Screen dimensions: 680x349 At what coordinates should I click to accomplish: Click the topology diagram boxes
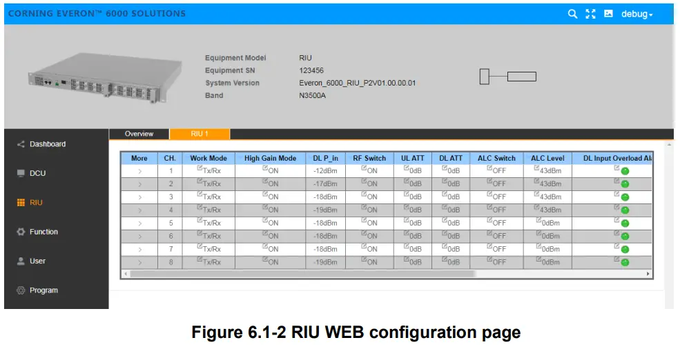[x=508, y=77]
